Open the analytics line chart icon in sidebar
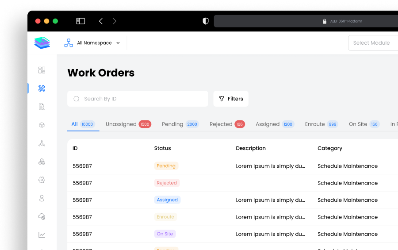398x250 pixels. tap(42, 235)
